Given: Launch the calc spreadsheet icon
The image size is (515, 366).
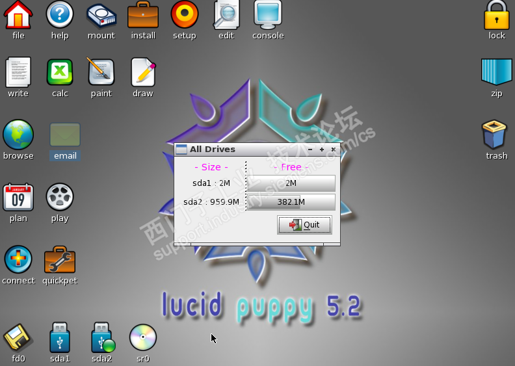Looking at the screenshot, I should [x=59, y=72].
